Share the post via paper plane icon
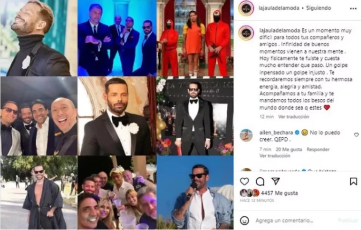This screenshot has height=230, width=361. pyautogui.click(x=276, y=181)
